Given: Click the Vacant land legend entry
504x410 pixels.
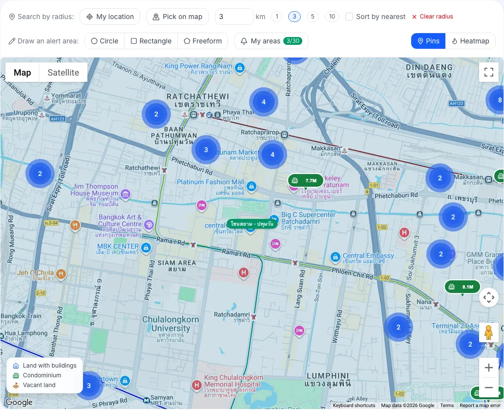Looking at the screenshot, I should 34,385.
